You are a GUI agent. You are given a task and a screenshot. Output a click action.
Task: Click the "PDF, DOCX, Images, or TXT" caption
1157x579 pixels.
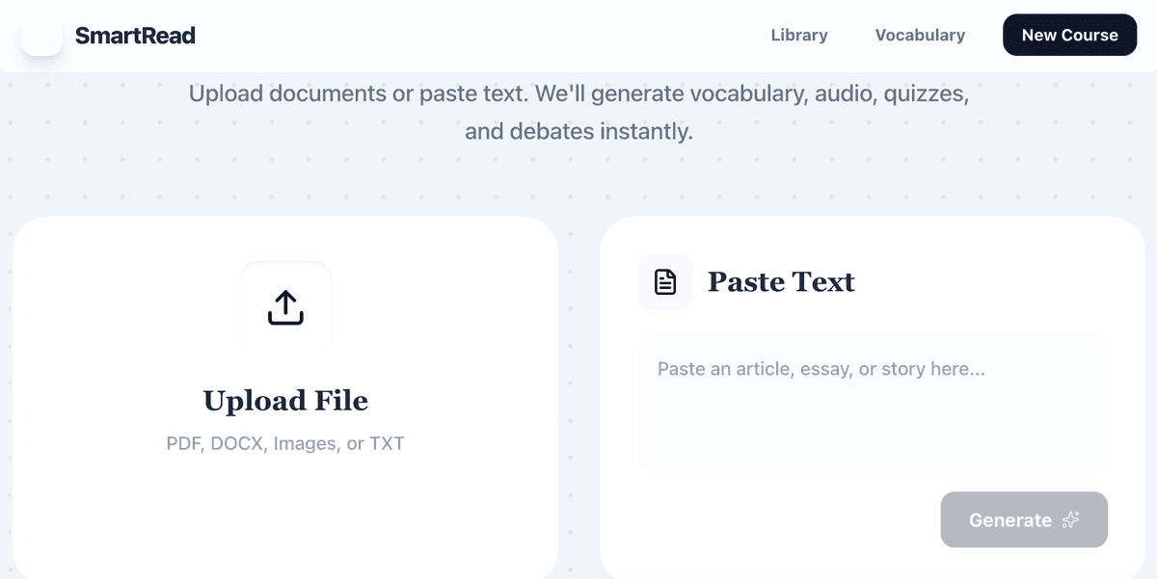tap(285, 444)
